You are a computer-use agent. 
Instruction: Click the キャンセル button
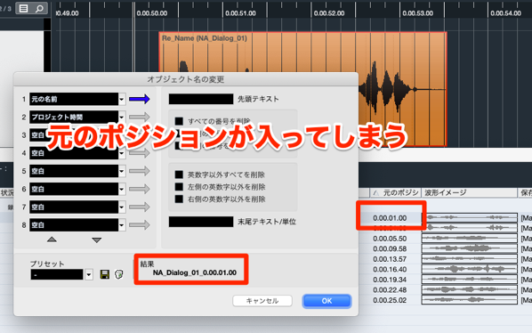click(262, 301)
